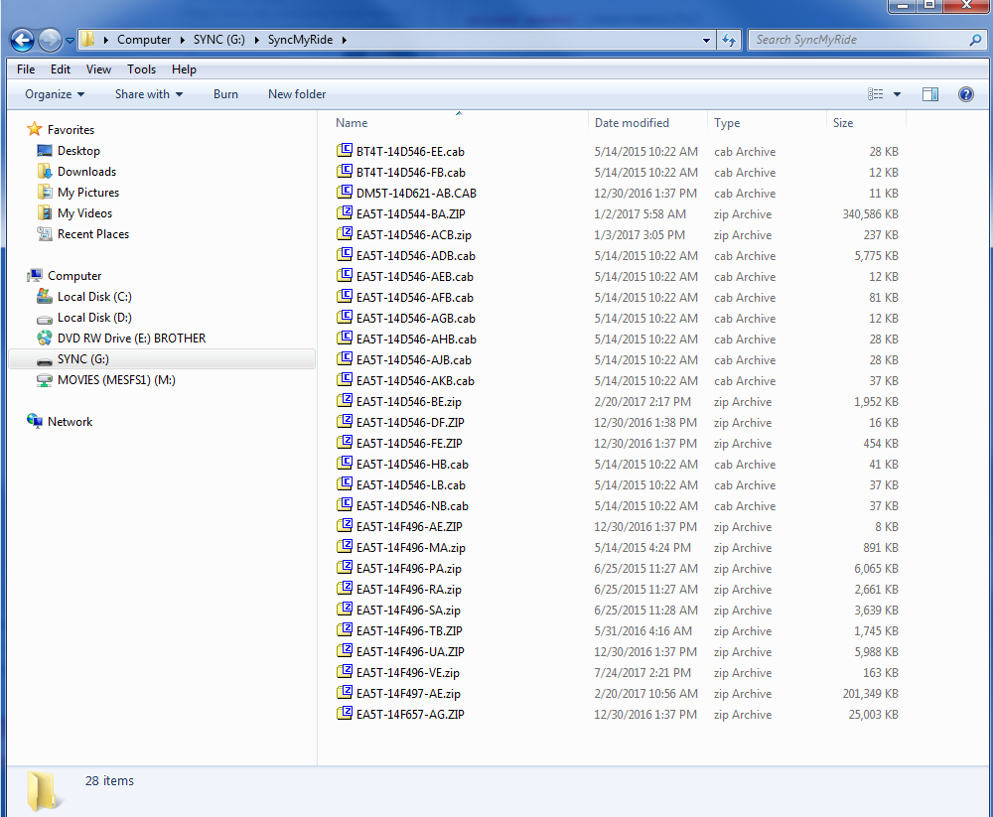The width and height of the screenshot is (993, 817).
Task: Click the DVD RW Drive BROTHER icon
Action: pyautogui.click(x=47, y=338)
